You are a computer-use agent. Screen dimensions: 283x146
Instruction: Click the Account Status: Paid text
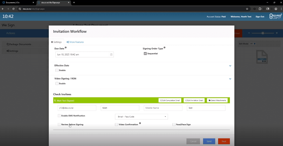(x=216, y=17)
